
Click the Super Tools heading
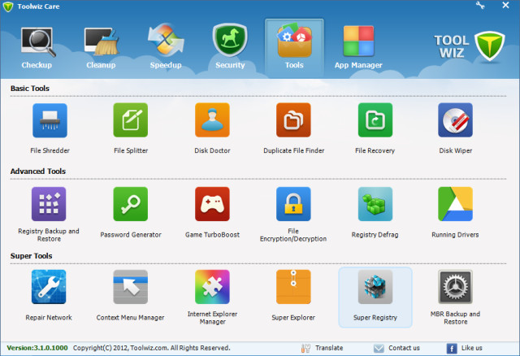click(x=31, y=256)
